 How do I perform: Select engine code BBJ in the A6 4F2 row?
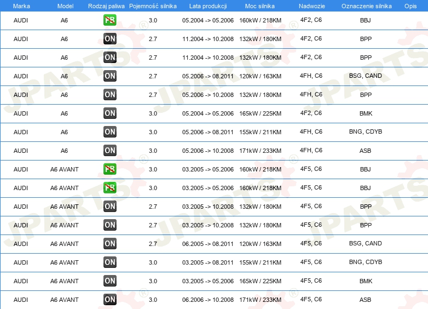click(365, 20)
